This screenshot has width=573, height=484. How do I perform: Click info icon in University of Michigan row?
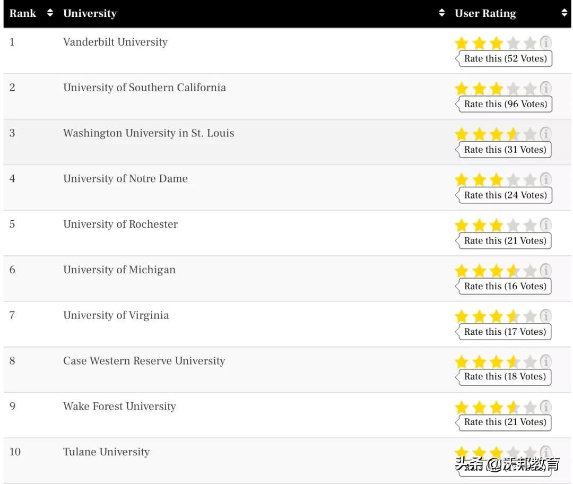click(545, 271)
